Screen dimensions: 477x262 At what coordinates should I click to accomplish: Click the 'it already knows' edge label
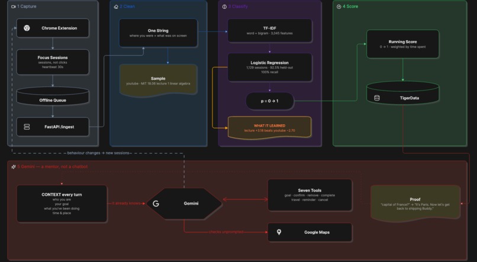(126, 203)
